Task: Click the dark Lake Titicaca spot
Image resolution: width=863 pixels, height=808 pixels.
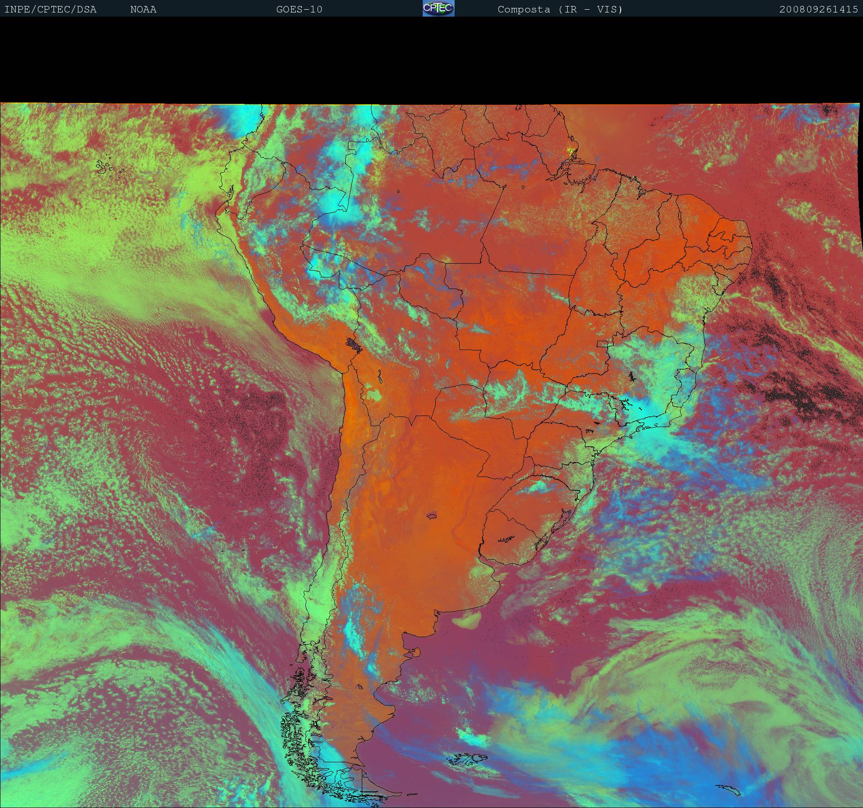Action: pos(354,344)
